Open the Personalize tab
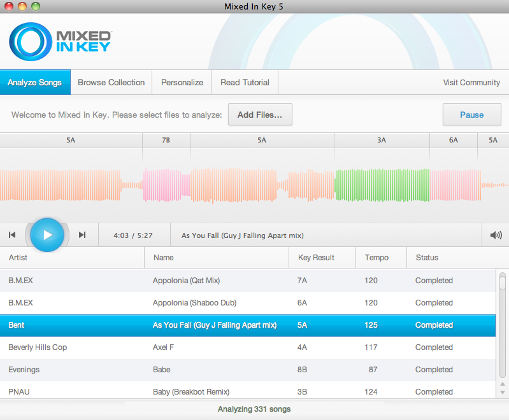Screen dimensions: 509x420 click(182, 82)
